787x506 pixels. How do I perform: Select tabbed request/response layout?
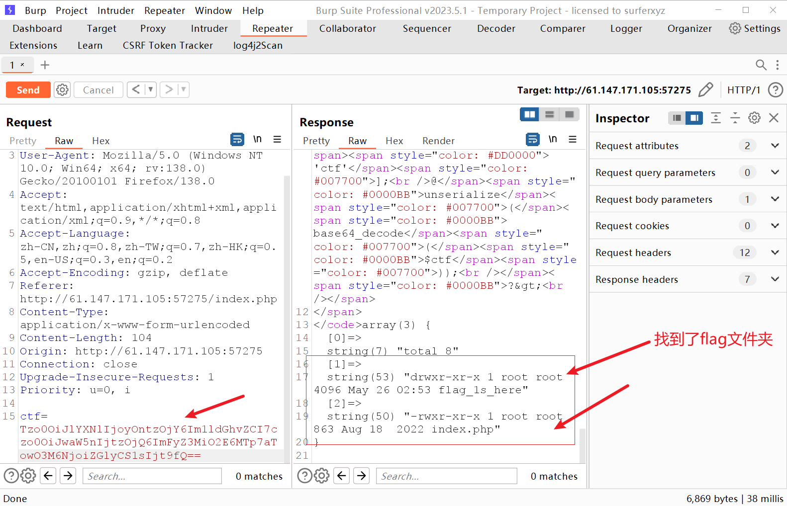pyautogui.click(x=570, y=115)
